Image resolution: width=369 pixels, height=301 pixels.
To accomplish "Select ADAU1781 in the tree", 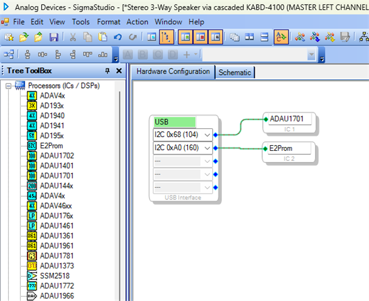I will click(x=57, y=256).
